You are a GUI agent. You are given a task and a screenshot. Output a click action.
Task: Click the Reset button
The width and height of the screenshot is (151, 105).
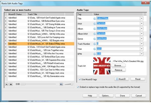point(138,79)
